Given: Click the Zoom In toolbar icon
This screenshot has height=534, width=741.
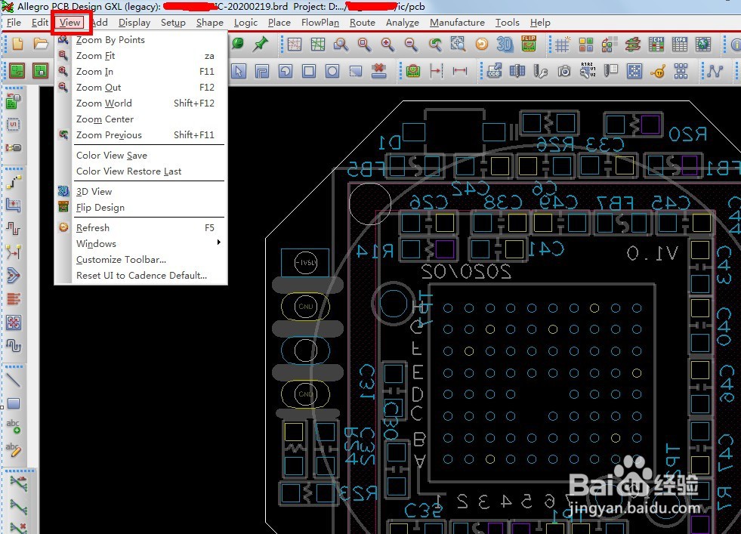Looking at the screenshot, I should [x=388, y=45].
